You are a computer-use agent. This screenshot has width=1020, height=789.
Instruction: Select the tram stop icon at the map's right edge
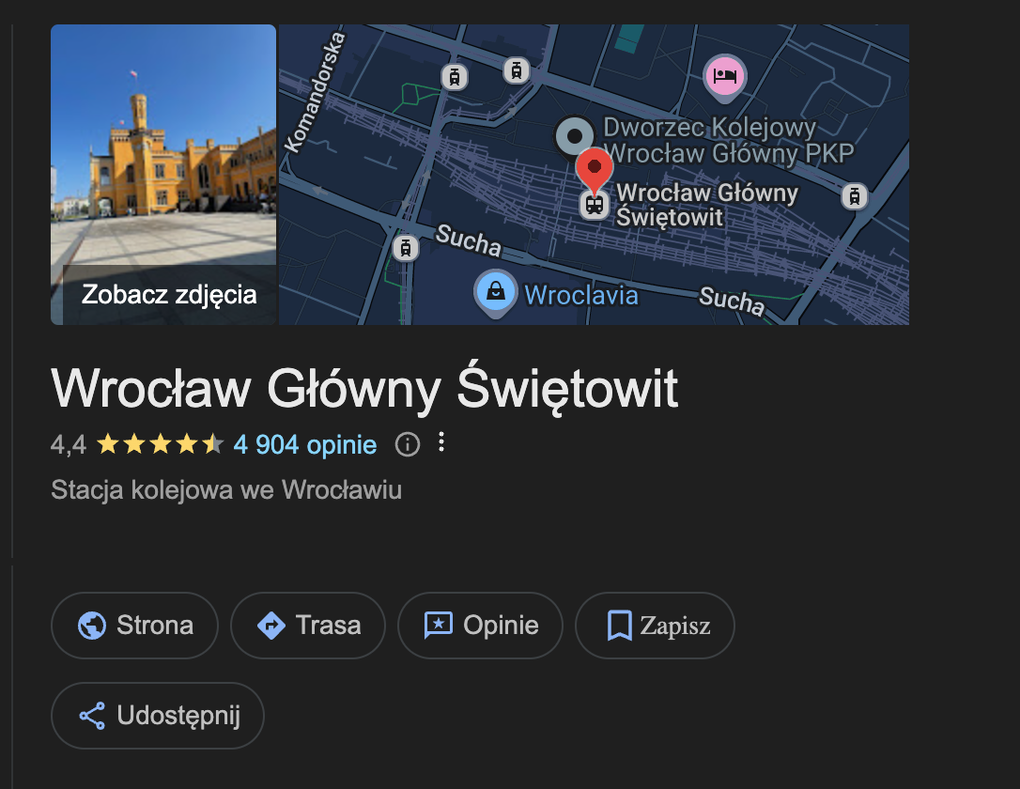(x=854, y=196)
